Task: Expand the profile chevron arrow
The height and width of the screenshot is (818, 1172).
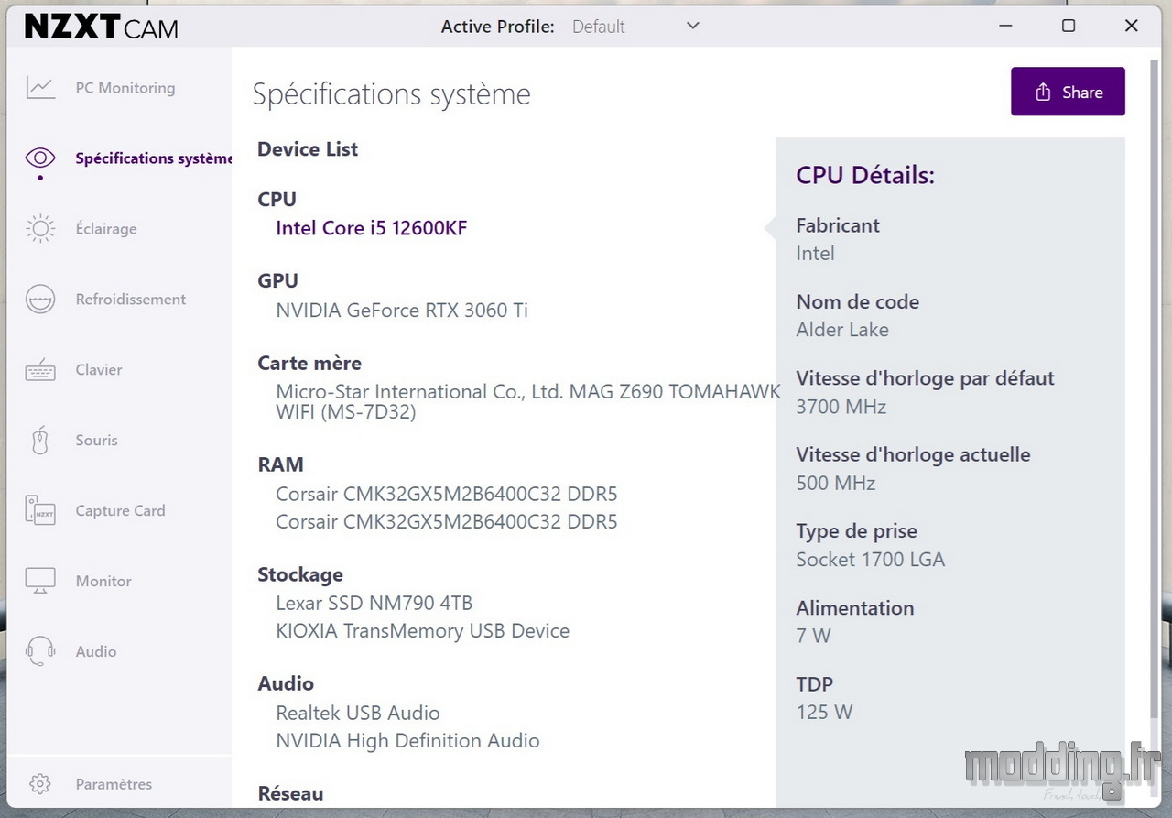Action: [x=693, y=26]
